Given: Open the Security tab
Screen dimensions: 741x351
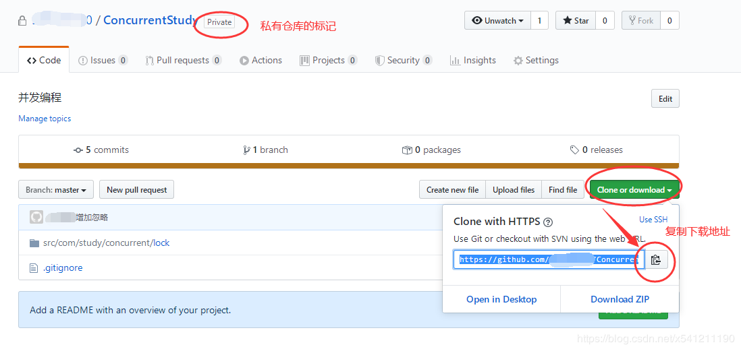Looking at the screenshot, I should pos(403,61).
